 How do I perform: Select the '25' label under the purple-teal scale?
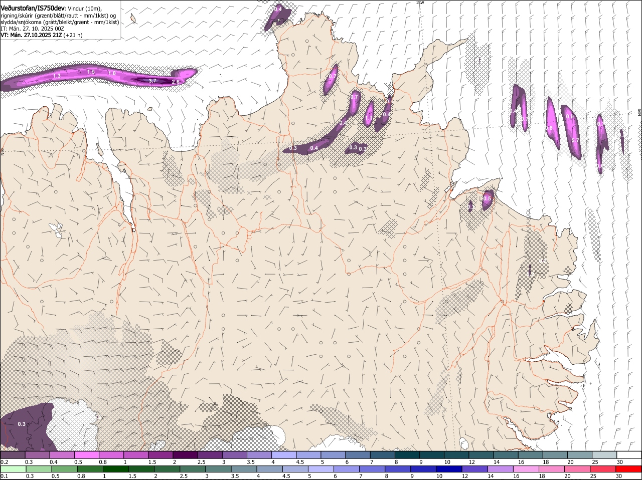click(x=595, y=462)
